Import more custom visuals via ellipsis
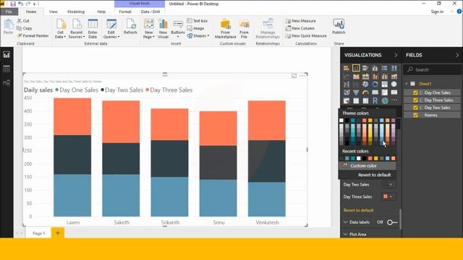 (394, 100)
